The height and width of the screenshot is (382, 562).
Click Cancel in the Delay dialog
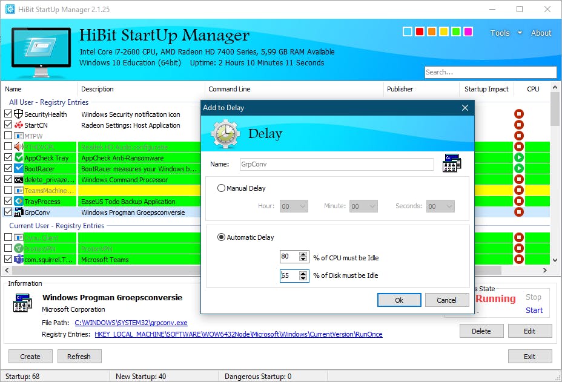[446, 300]
